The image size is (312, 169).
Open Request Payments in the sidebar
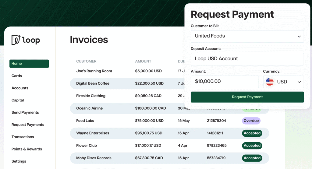(28, 125)
